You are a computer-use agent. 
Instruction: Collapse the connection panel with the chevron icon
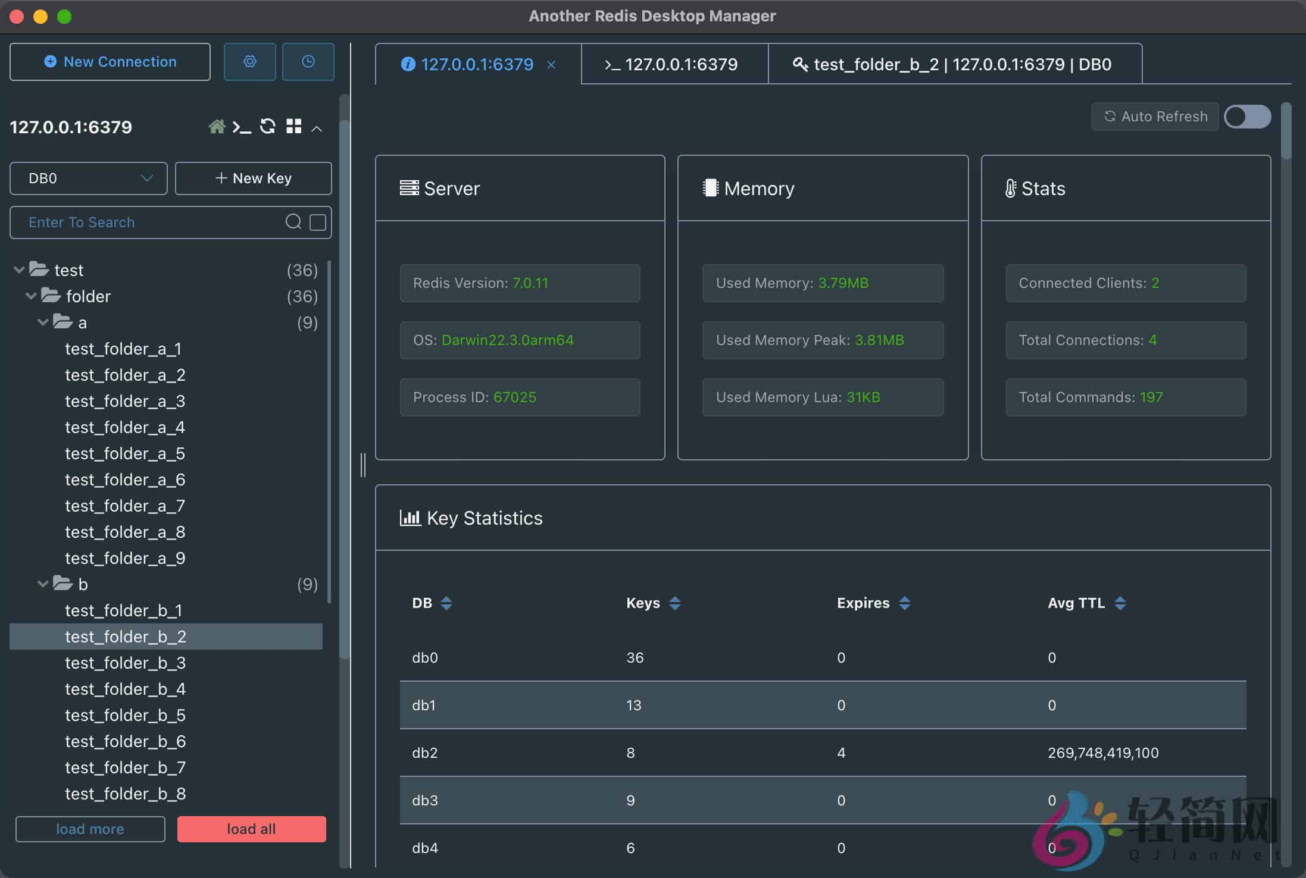click(317, 127)
